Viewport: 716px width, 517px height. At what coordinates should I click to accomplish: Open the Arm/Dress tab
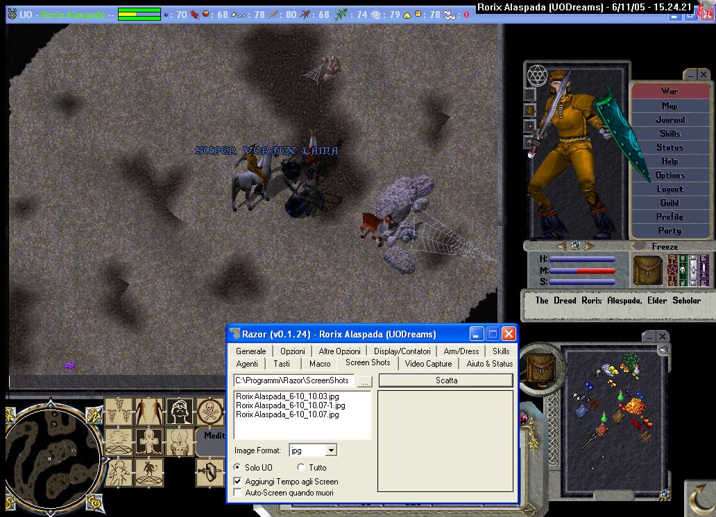point(461,351)
